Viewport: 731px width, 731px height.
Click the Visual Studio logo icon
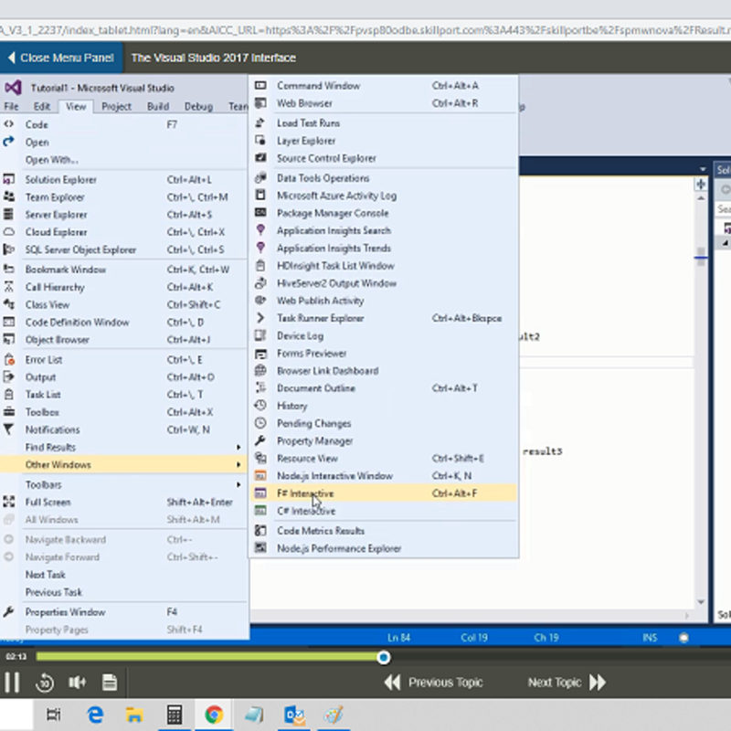pyautogui.click(x=13, y=88)
